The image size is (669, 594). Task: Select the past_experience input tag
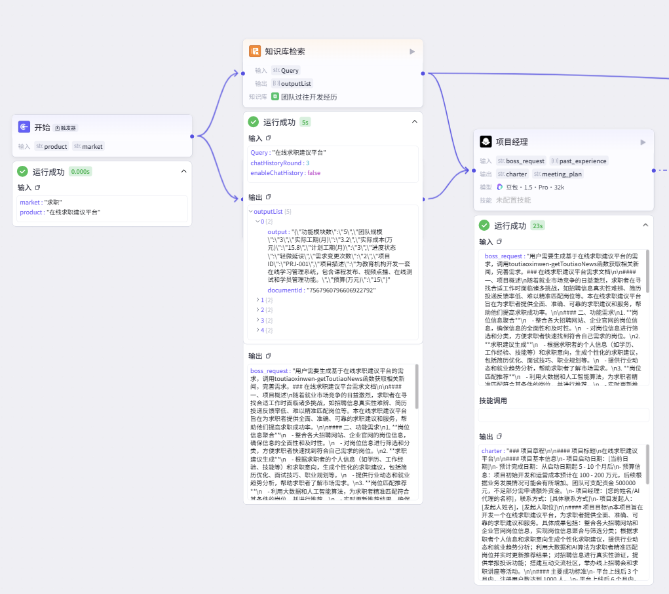point(579,161)
